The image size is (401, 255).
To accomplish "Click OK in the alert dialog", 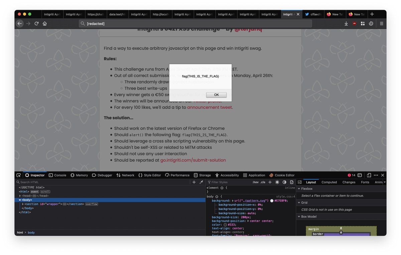I will (x=216, y=95).
